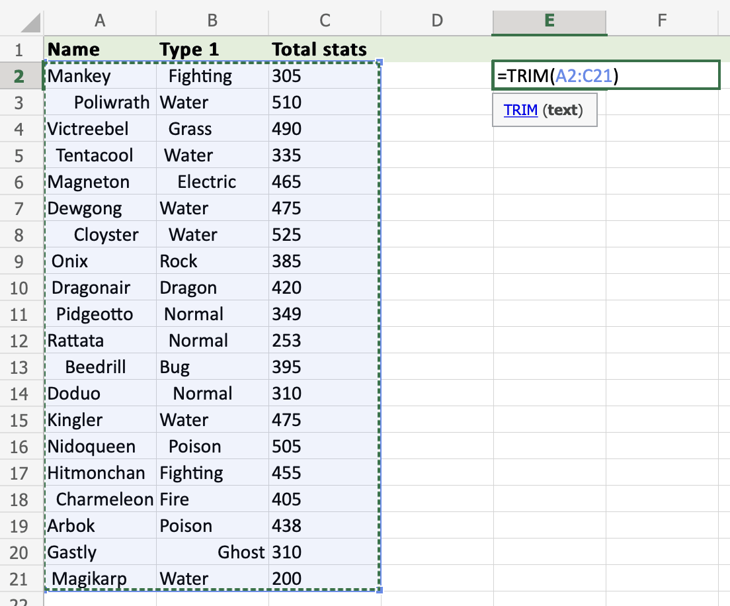Select column B header
This screenshot has height=606, width=730.
[212, 21]
